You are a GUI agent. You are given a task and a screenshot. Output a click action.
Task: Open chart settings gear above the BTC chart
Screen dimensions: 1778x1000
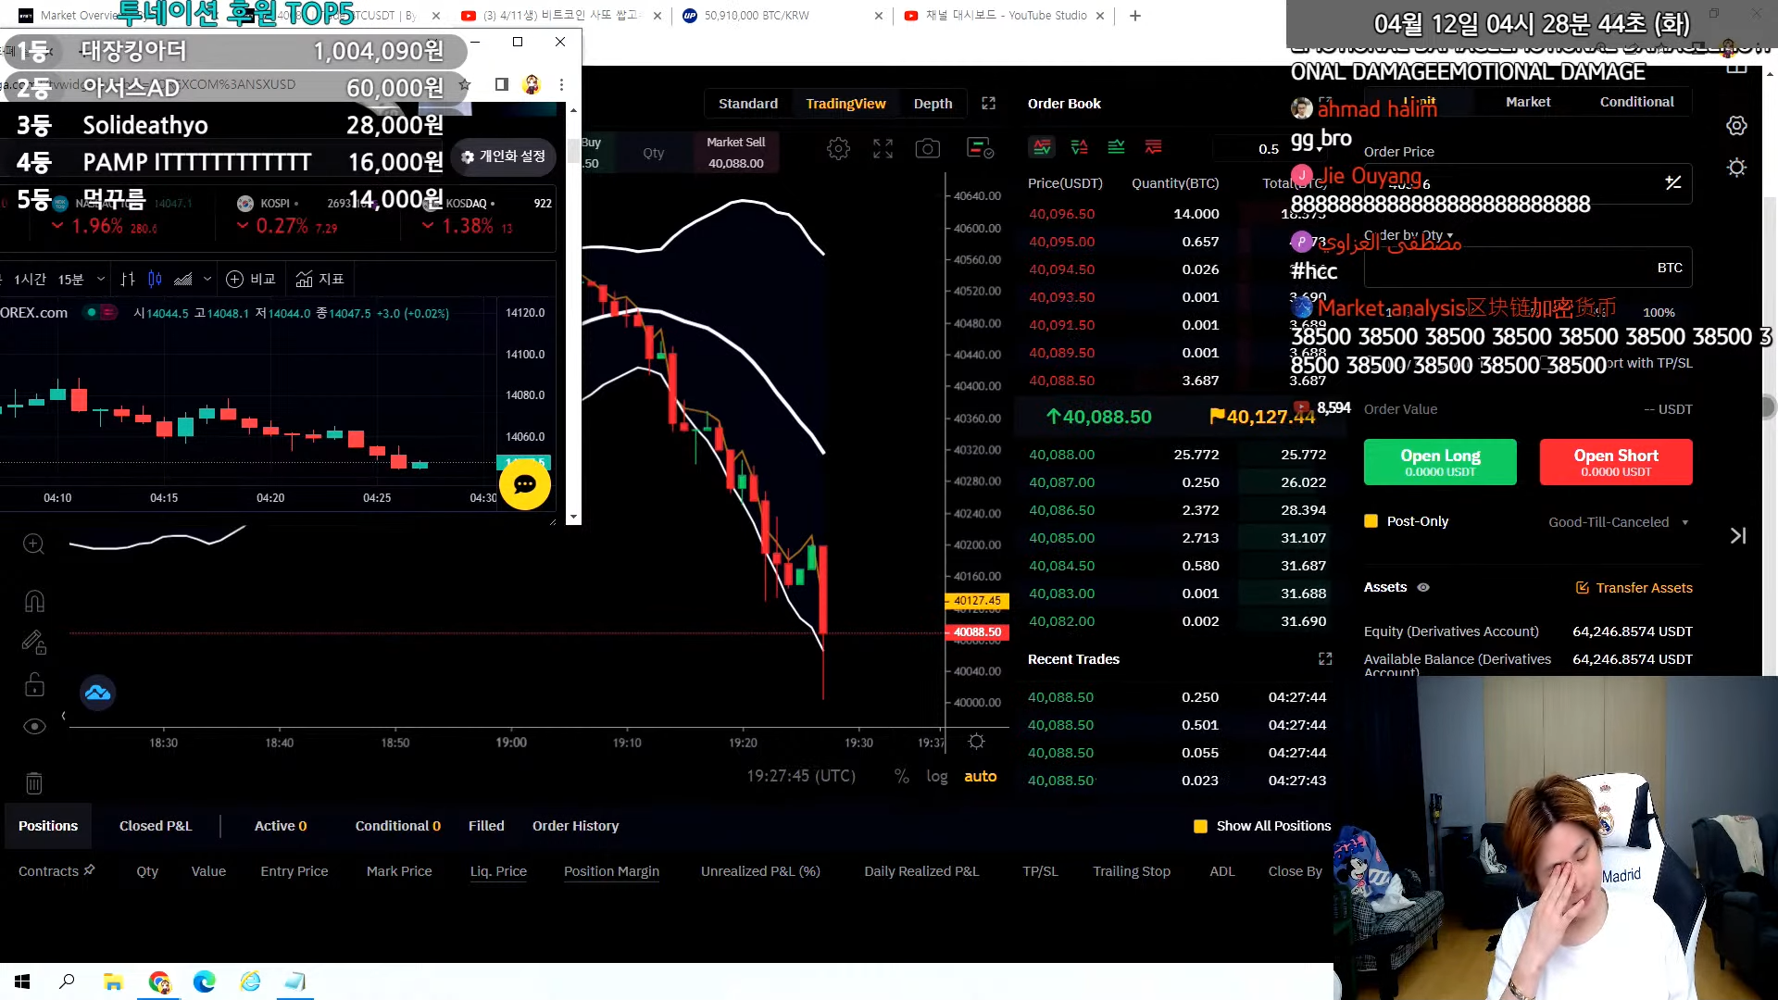pyautogui.click(x=838, y=148)
